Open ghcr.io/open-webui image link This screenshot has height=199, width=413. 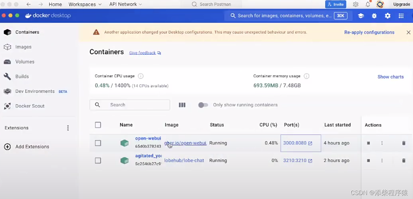[185, 143]
